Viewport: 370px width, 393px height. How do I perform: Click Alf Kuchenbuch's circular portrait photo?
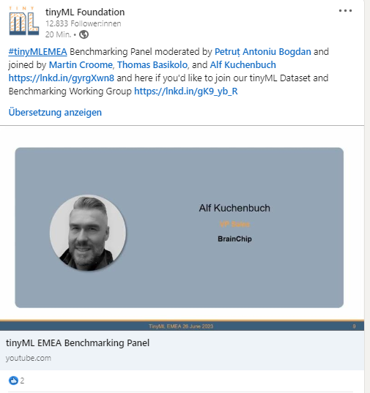tap(88, 233)
